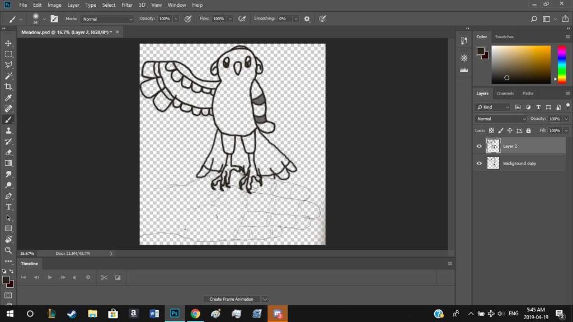This screenshot has width=573, height=322.
Task: Select the History Brush tool
Action: click(x=8, y=142)
